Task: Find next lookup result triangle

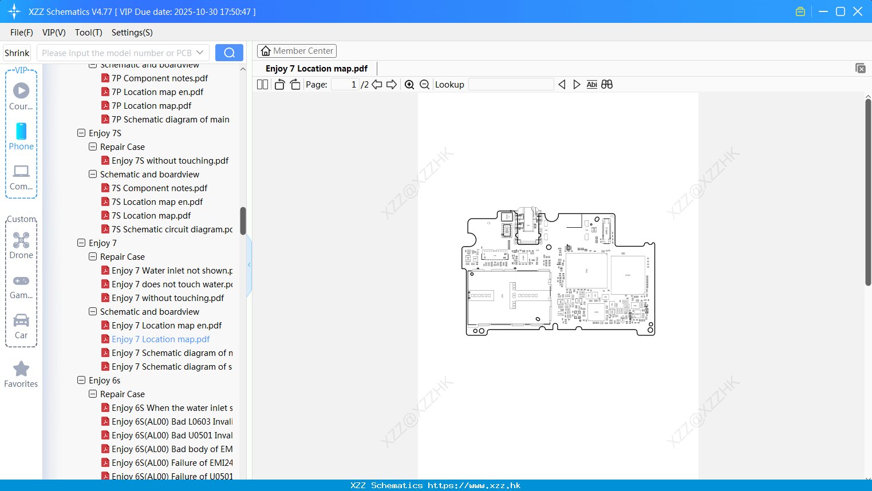Action: point(577,85)
